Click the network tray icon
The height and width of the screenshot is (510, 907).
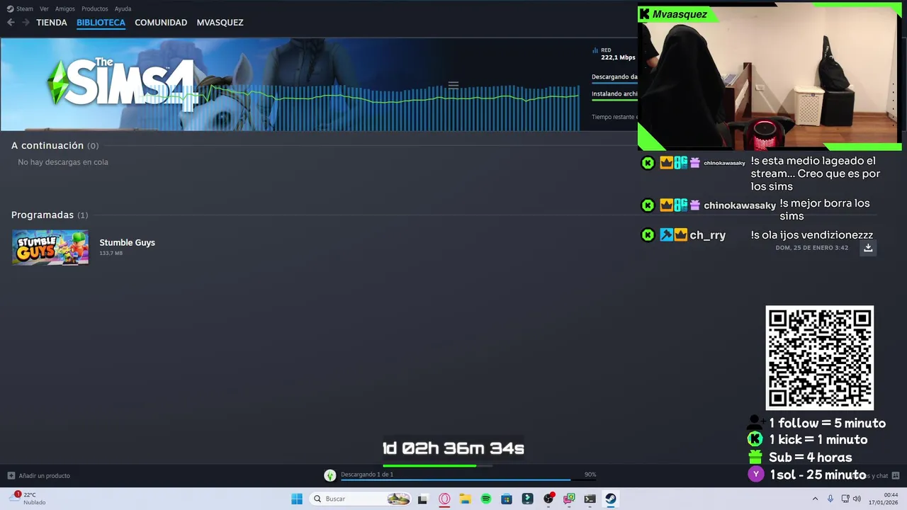[845, 499]
